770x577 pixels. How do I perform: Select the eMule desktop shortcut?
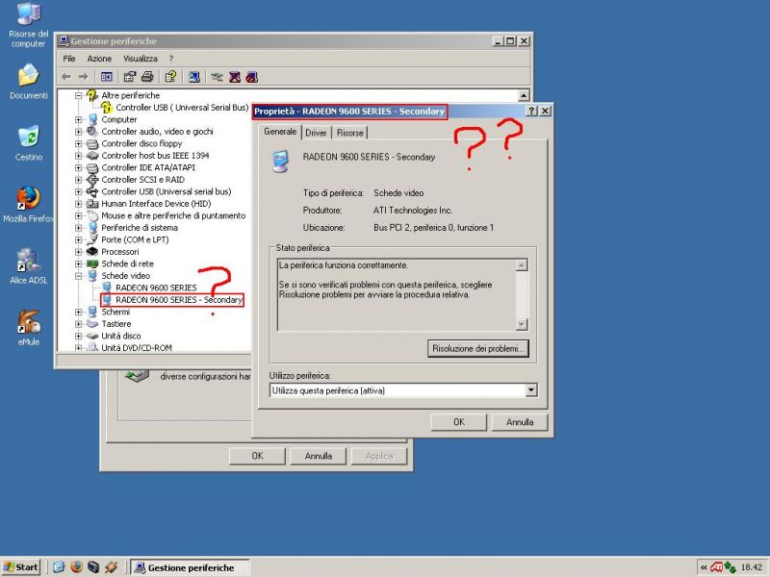click(29, 328)
